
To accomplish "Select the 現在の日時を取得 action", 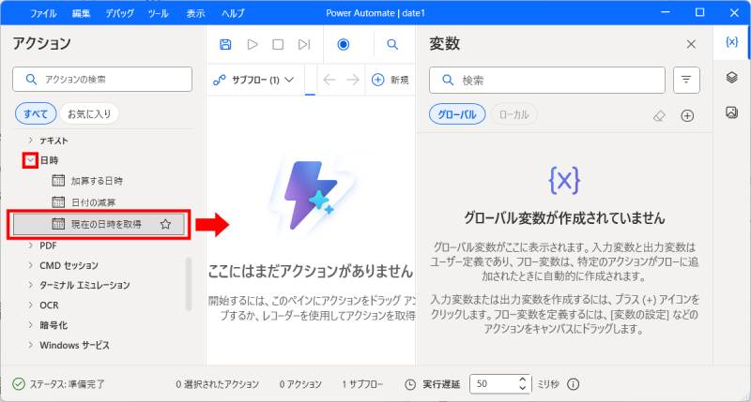I will pyautogui.click(x=99, y=224).
